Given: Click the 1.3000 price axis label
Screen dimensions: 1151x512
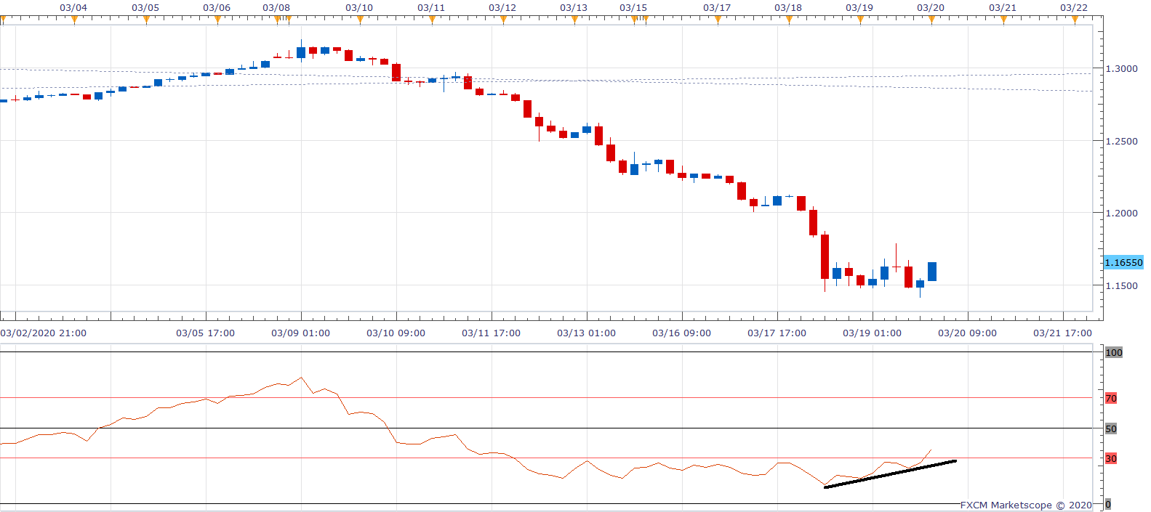Looking at the screenshot, I should (x=1121, y=68).
